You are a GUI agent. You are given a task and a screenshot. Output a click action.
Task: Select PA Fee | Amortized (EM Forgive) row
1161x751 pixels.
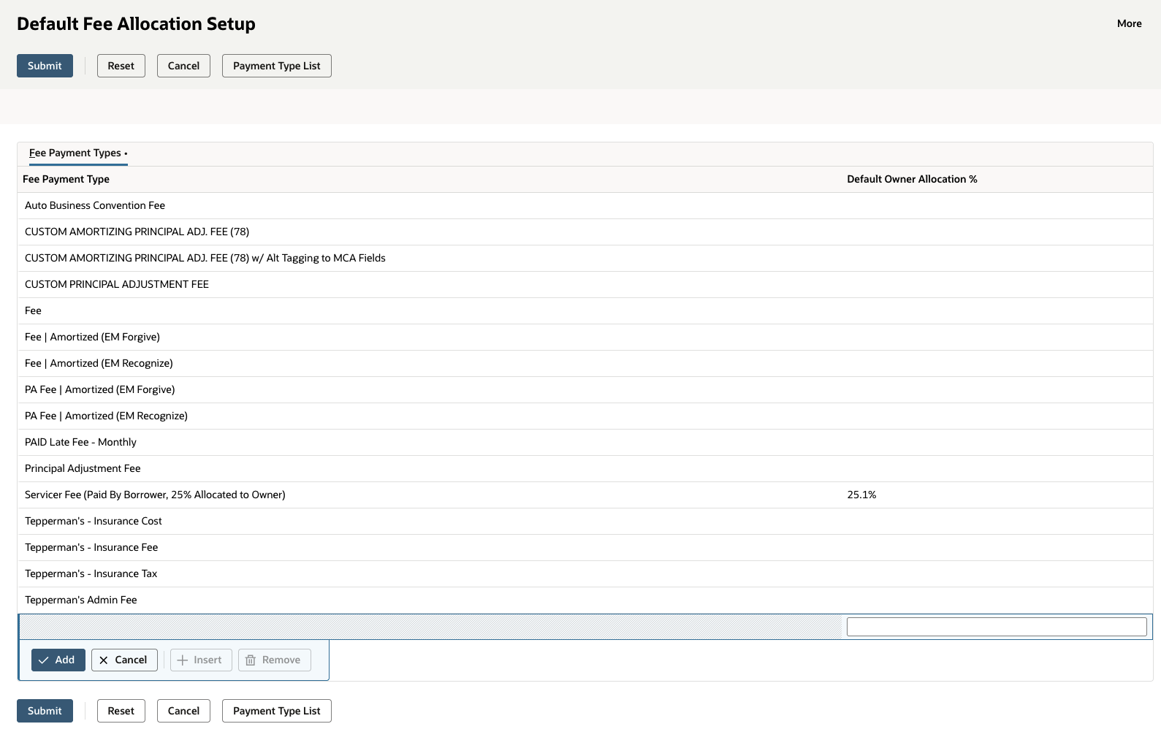coord(585,389)
